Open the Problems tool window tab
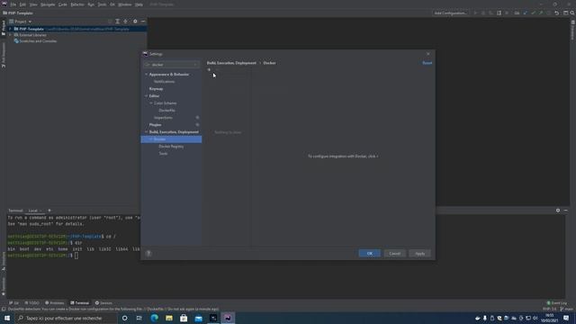576x324 pixels. click(x=54, y=303)
